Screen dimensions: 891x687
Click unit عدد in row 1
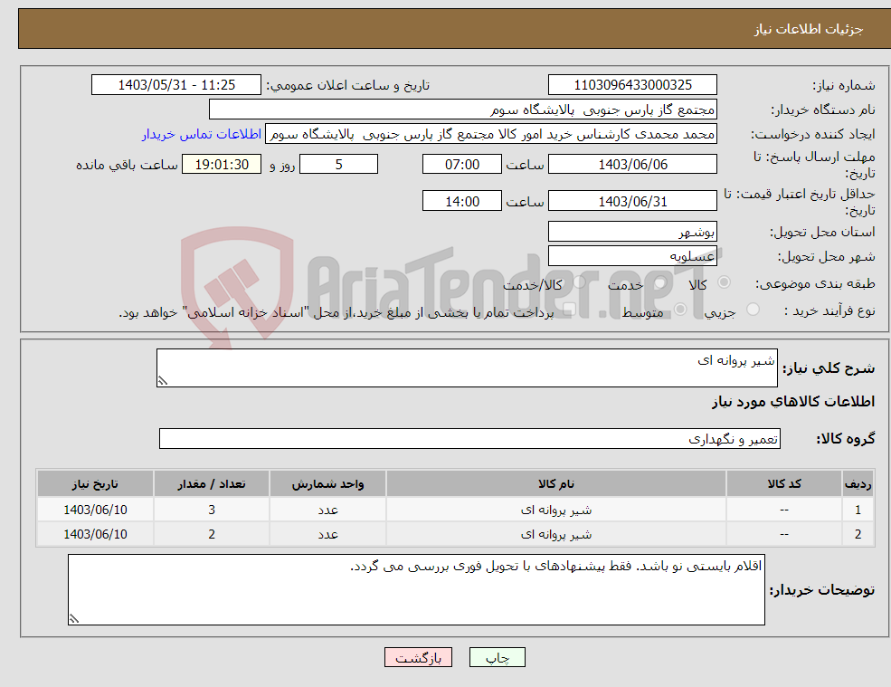(327, 510)
